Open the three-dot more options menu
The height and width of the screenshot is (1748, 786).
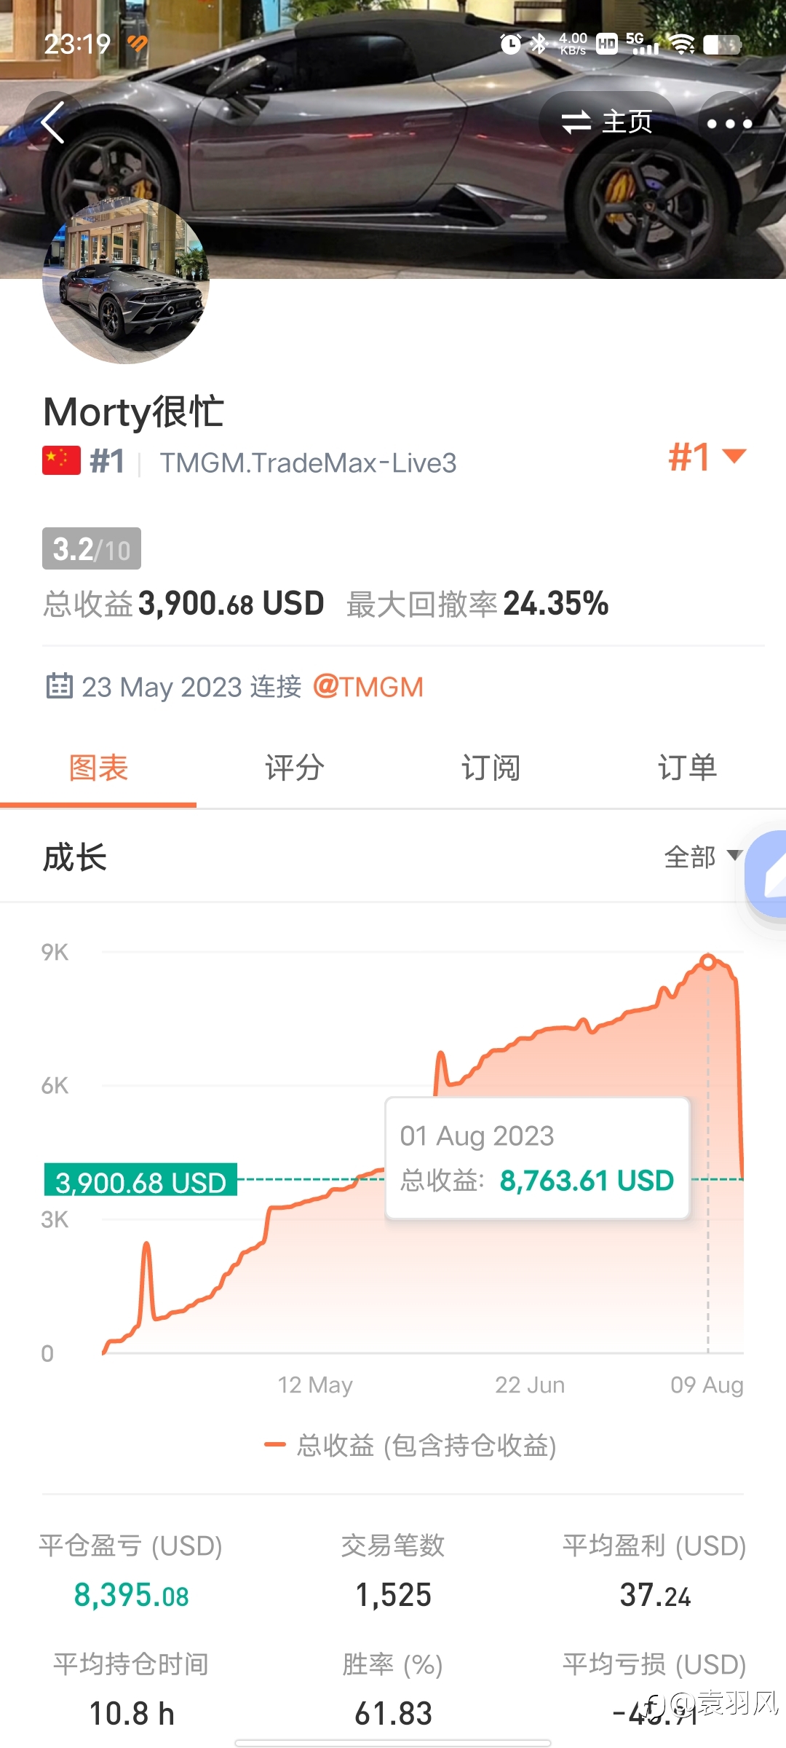729,123
